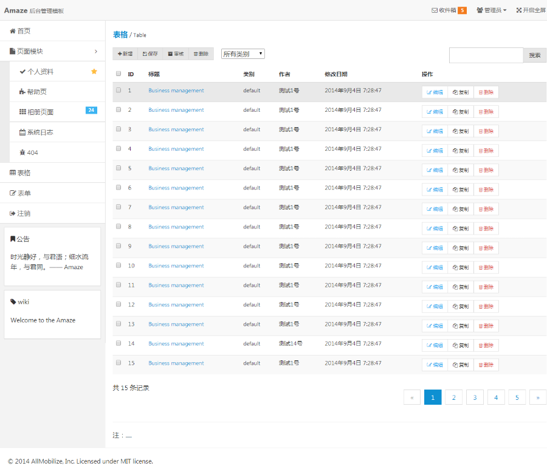Click the 保存 save toolbar button
Image resolution: width=547 pixels, height=474 pixels.
(150, 53)
